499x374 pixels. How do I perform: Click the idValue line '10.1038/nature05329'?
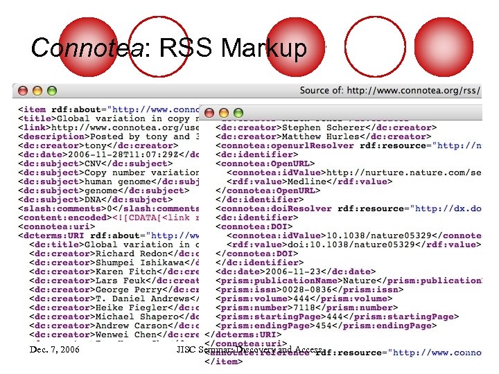(x=354, y=235)
